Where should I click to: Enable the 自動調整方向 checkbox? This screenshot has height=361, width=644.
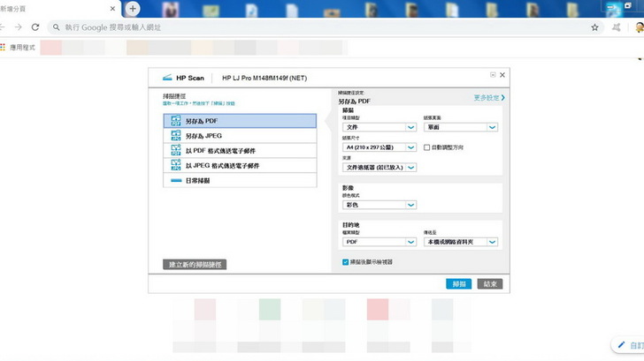click(x=427, y=147)
